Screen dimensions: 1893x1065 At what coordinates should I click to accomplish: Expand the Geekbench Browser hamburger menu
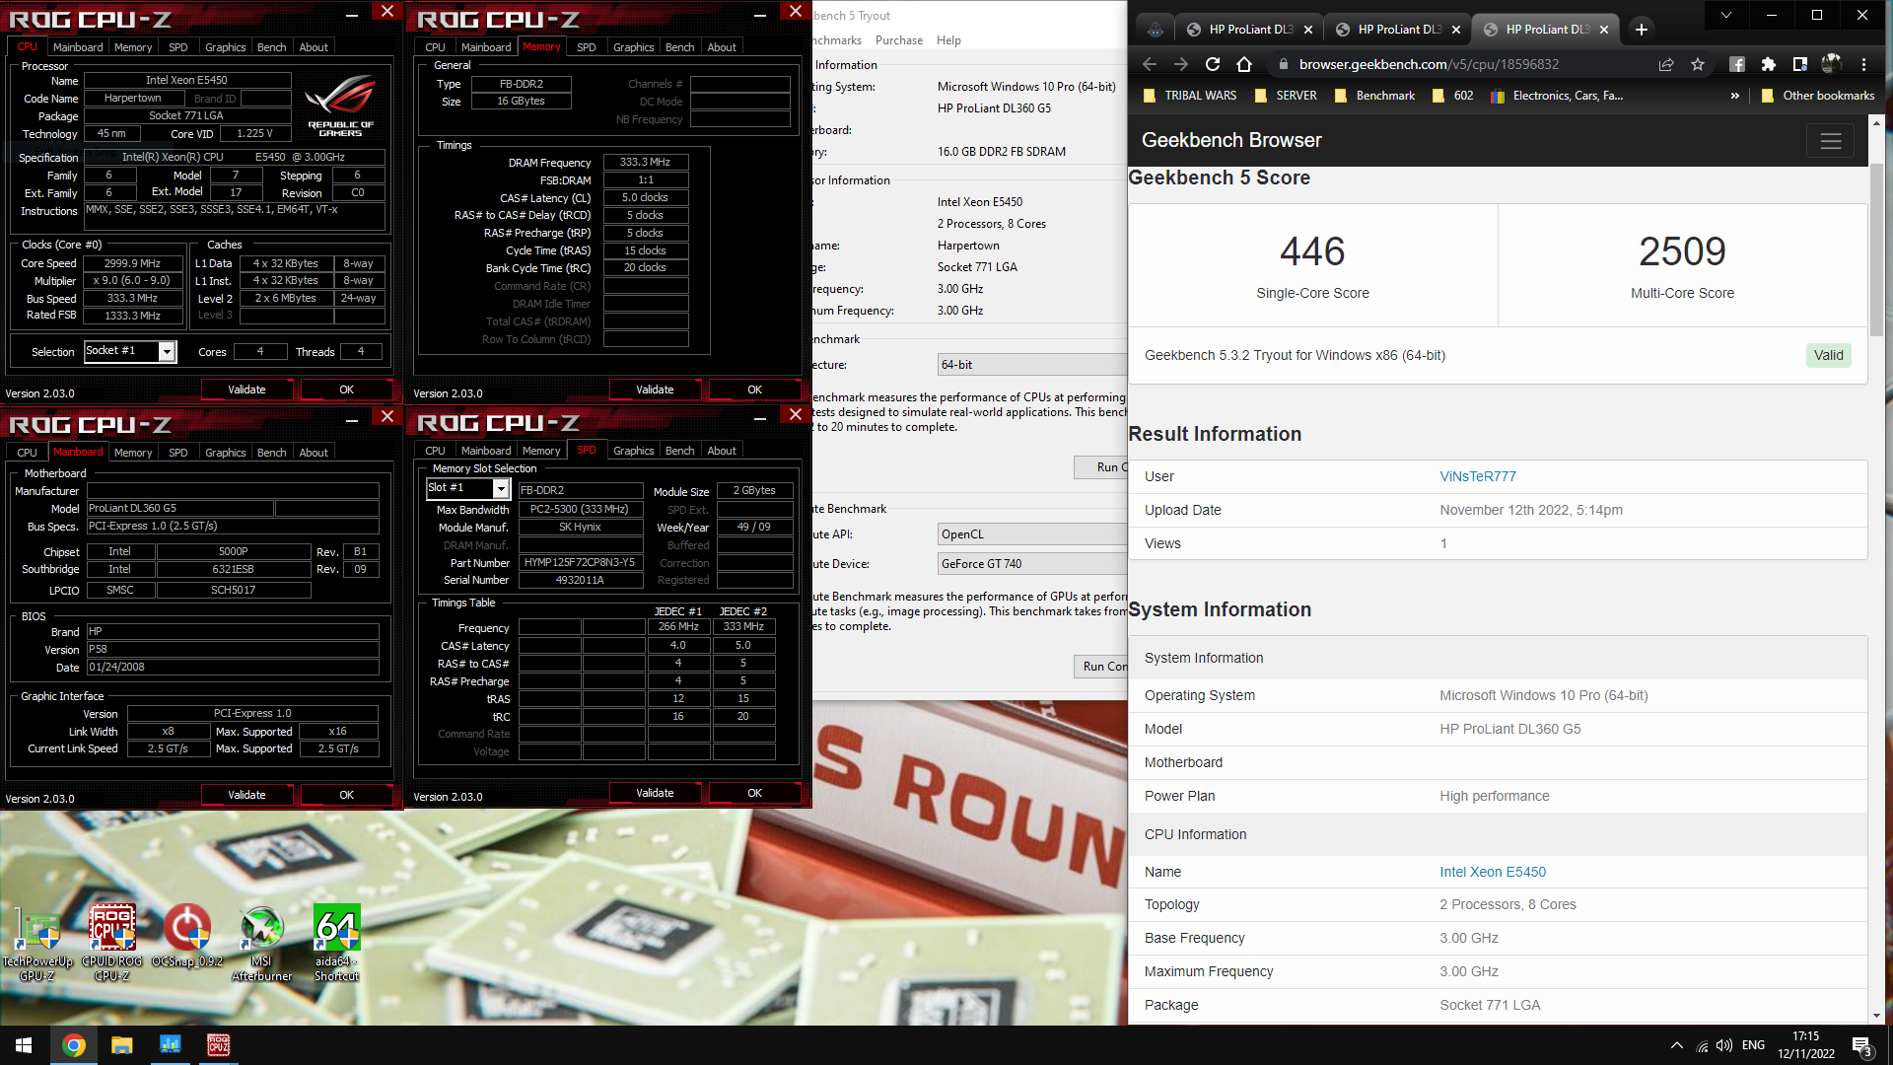click(x=1831, y=141)
